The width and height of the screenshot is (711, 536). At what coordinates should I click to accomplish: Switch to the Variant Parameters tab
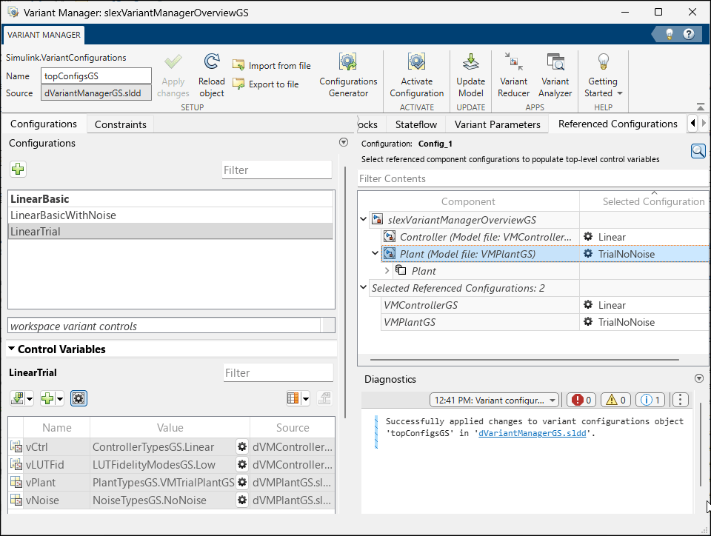[498, 124]
